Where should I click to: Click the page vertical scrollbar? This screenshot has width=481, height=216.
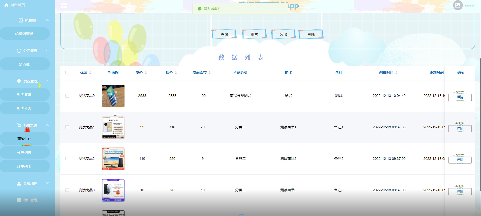point(480,124)
